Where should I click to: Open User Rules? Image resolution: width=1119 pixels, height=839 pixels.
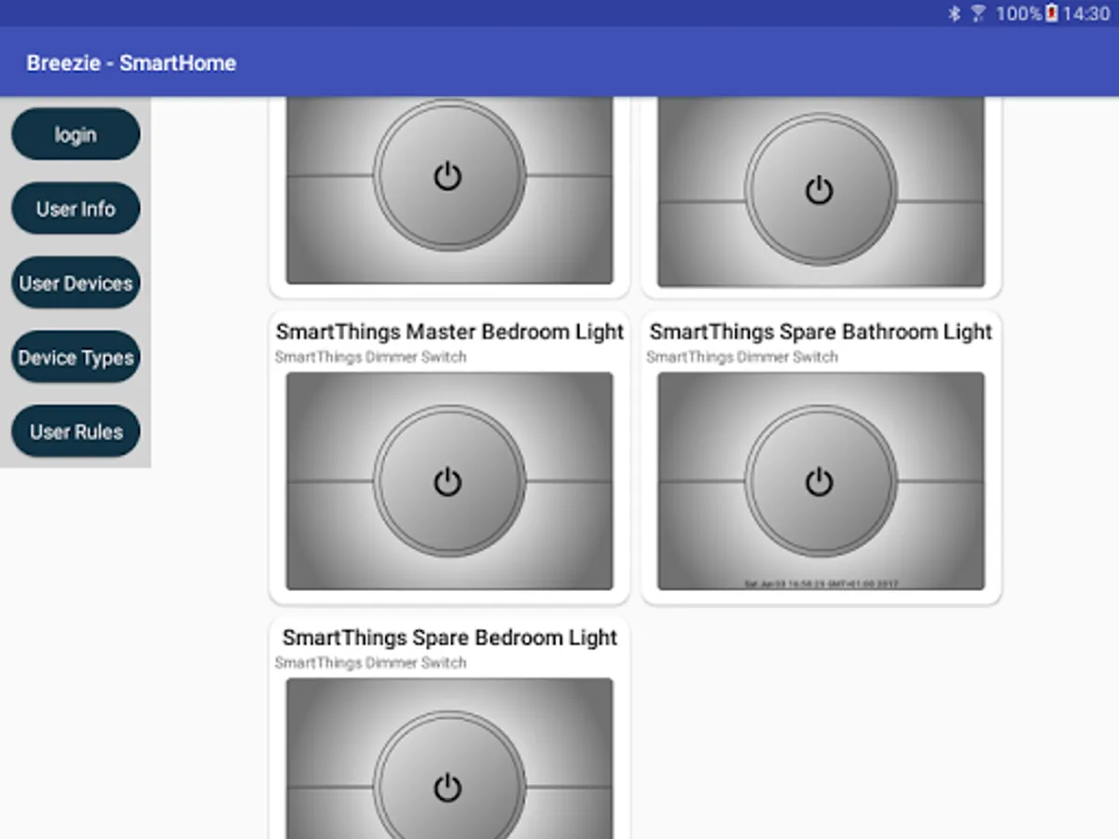click(x=76, y=432)
